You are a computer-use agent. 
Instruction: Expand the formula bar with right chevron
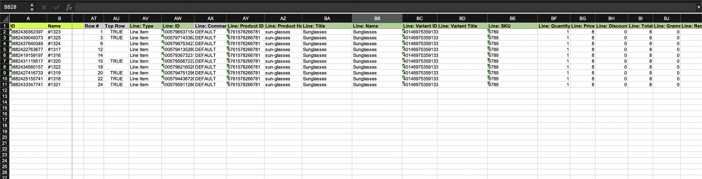[698, 7]
